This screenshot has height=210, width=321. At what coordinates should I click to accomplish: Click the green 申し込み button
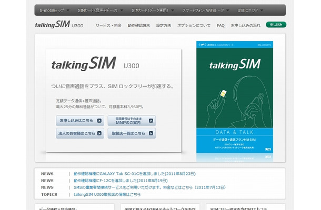[276, 25]
